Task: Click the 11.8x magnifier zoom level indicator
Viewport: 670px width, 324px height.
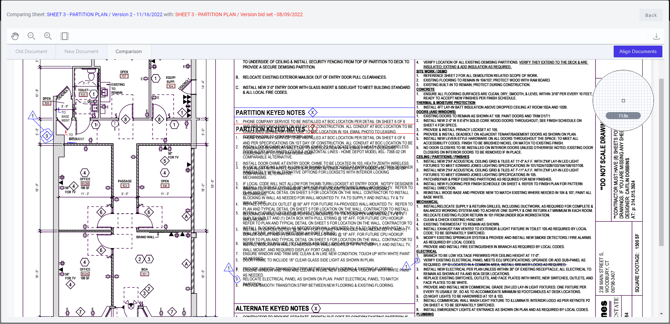Action: pos(623,116)
